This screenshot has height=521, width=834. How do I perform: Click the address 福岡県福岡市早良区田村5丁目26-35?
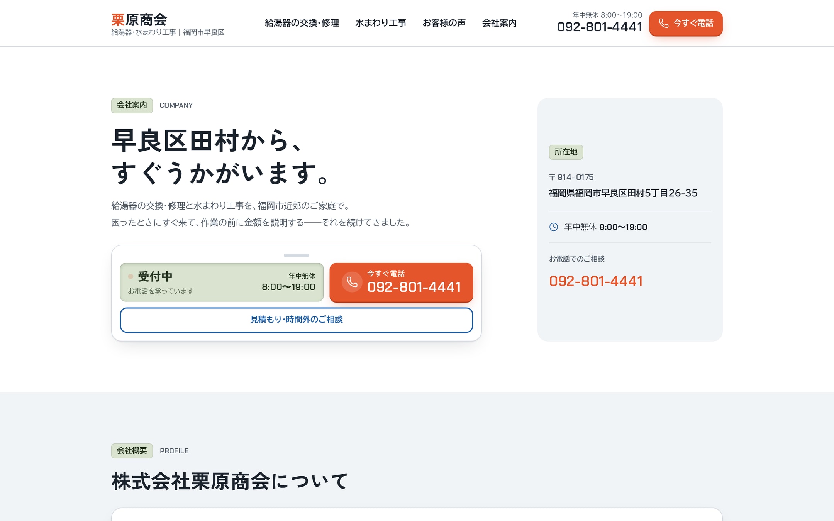623,193
